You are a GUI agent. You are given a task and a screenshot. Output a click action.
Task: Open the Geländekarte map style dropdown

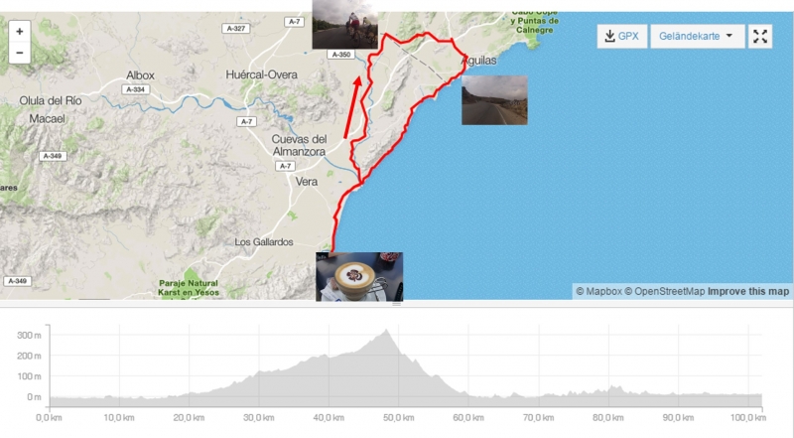(698, 36)
